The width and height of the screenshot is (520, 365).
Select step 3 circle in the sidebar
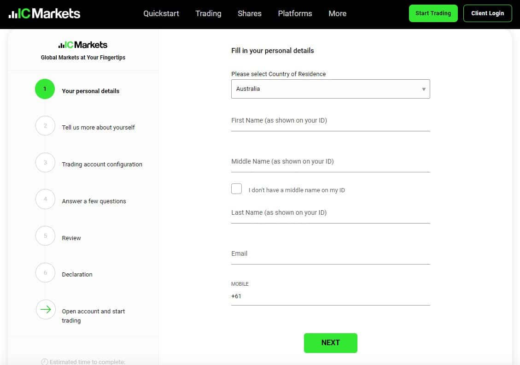45,162
